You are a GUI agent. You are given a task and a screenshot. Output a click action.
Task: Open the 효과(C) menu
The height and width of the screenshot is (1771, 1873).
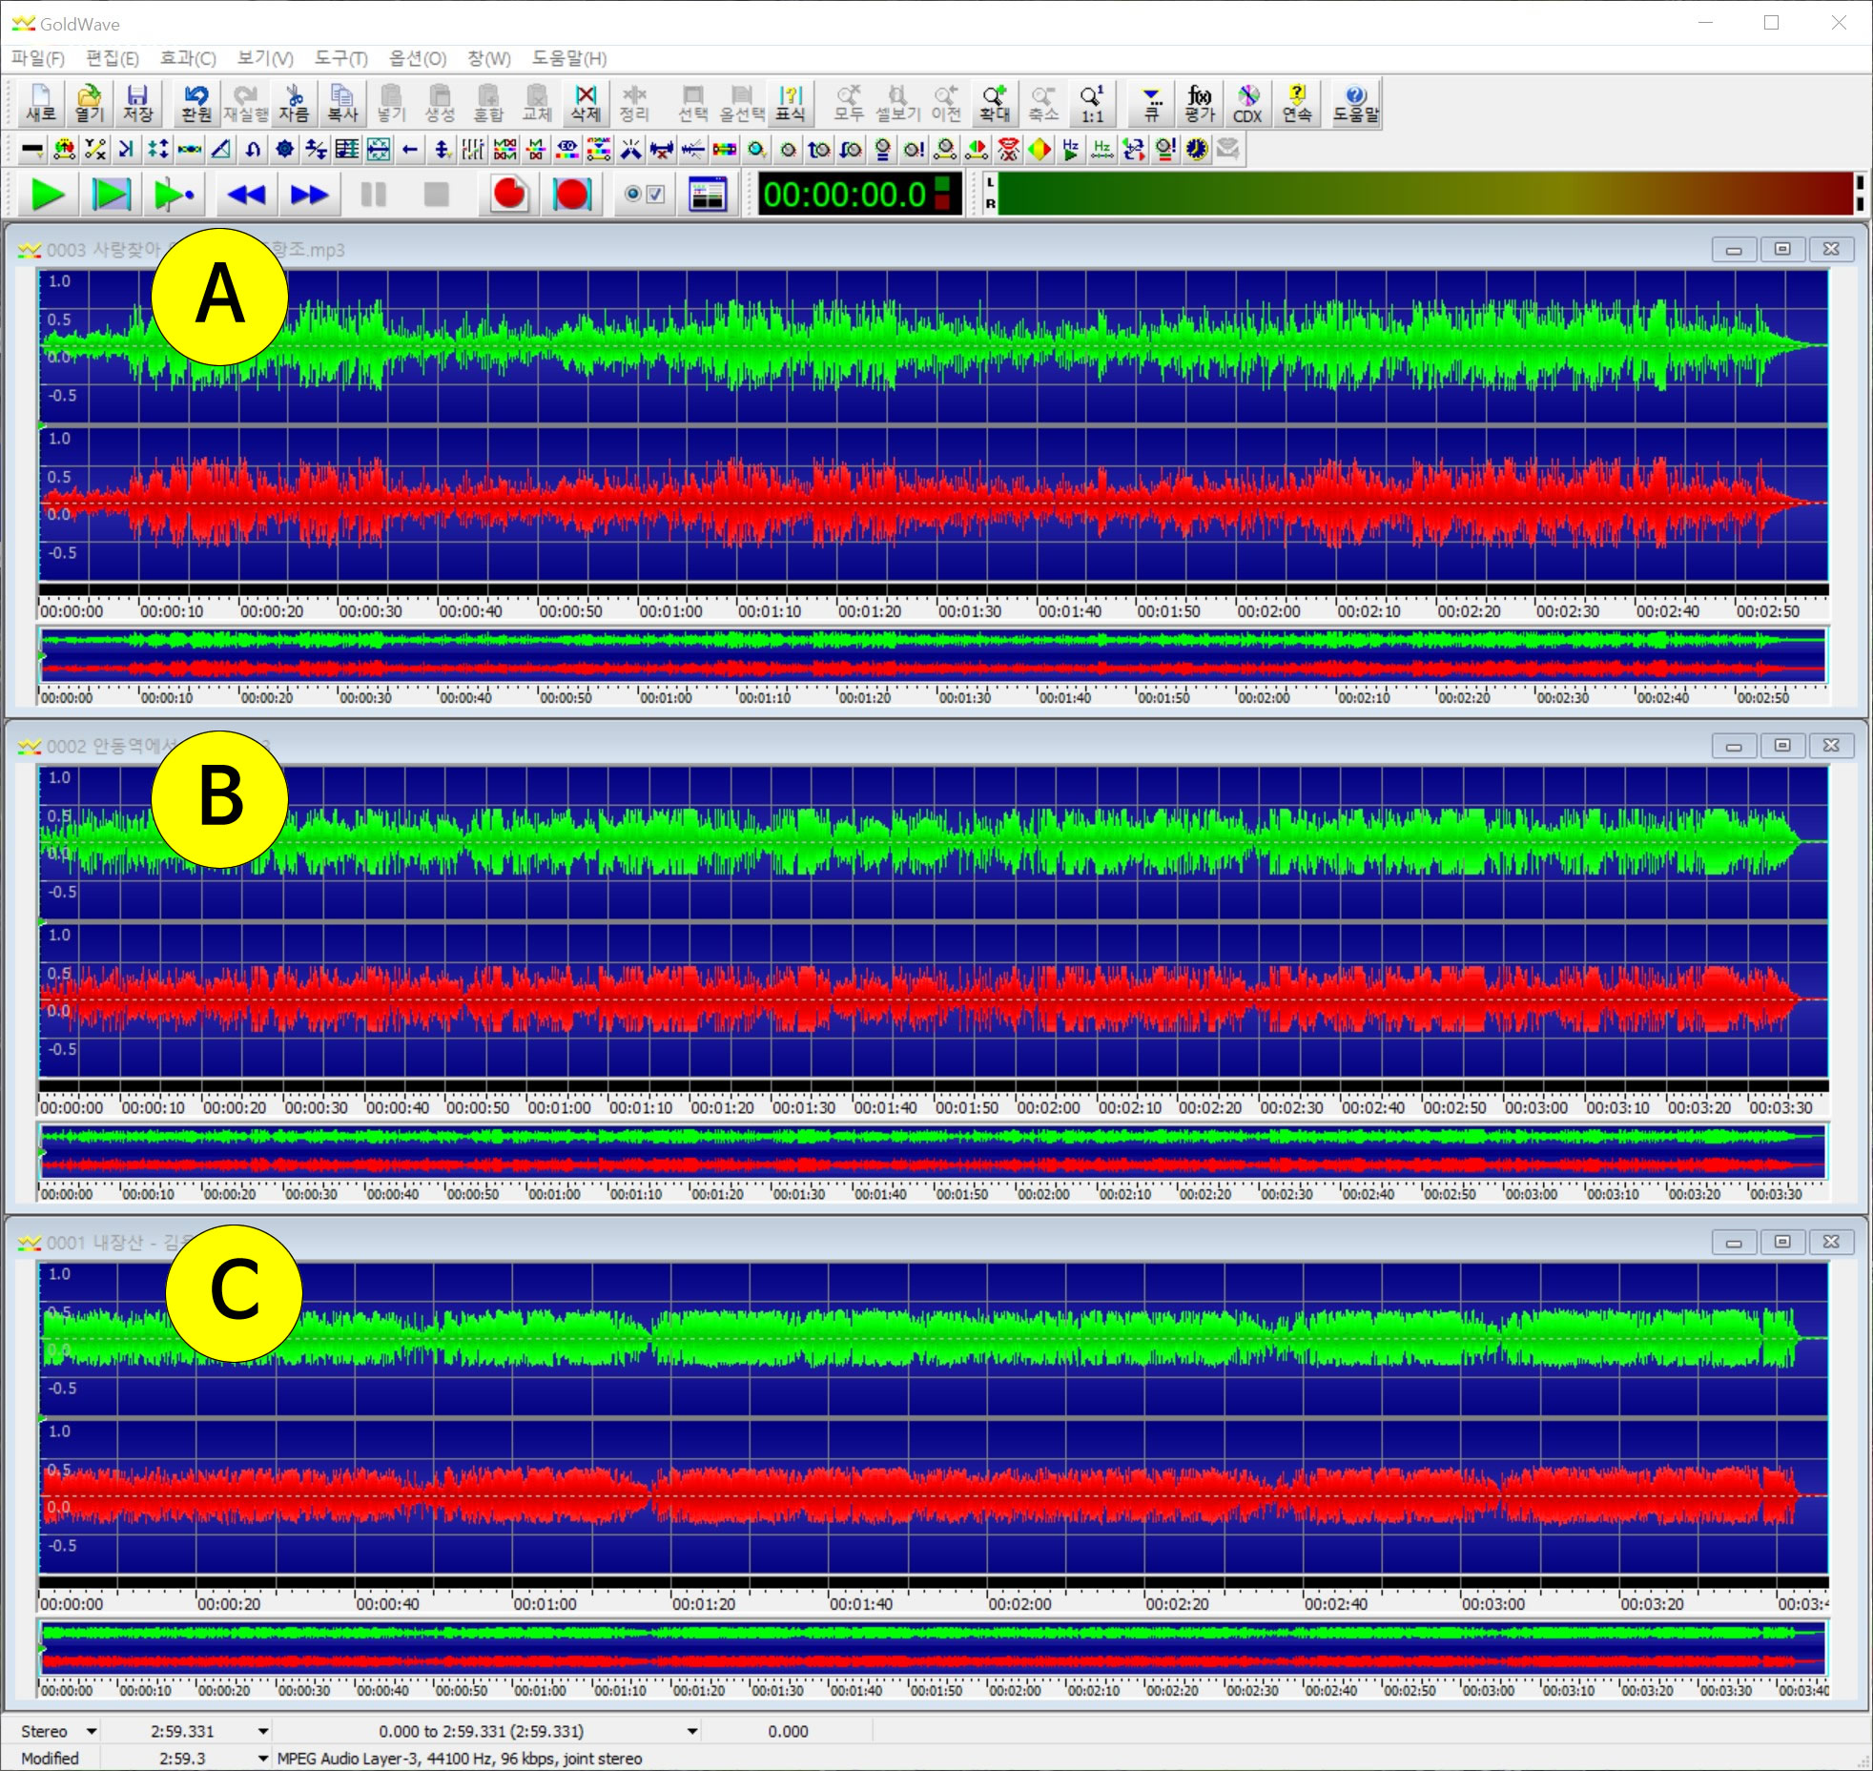tap(187, 58)
